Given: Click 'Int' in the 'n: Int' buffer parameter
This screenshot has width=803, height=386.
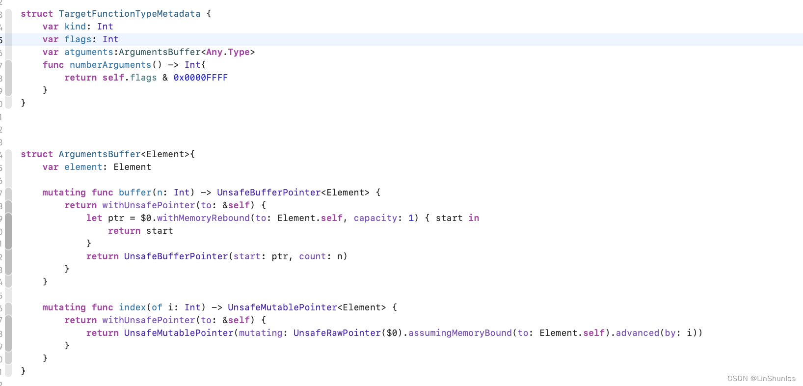Looking at the screenshot, I should pos(182,193).
